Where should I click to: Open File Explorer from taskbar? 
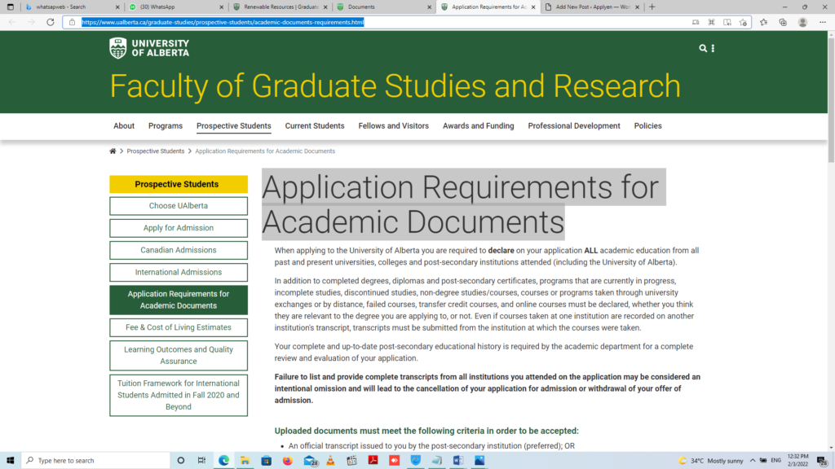pyautogui.click(x=245, y=461)
